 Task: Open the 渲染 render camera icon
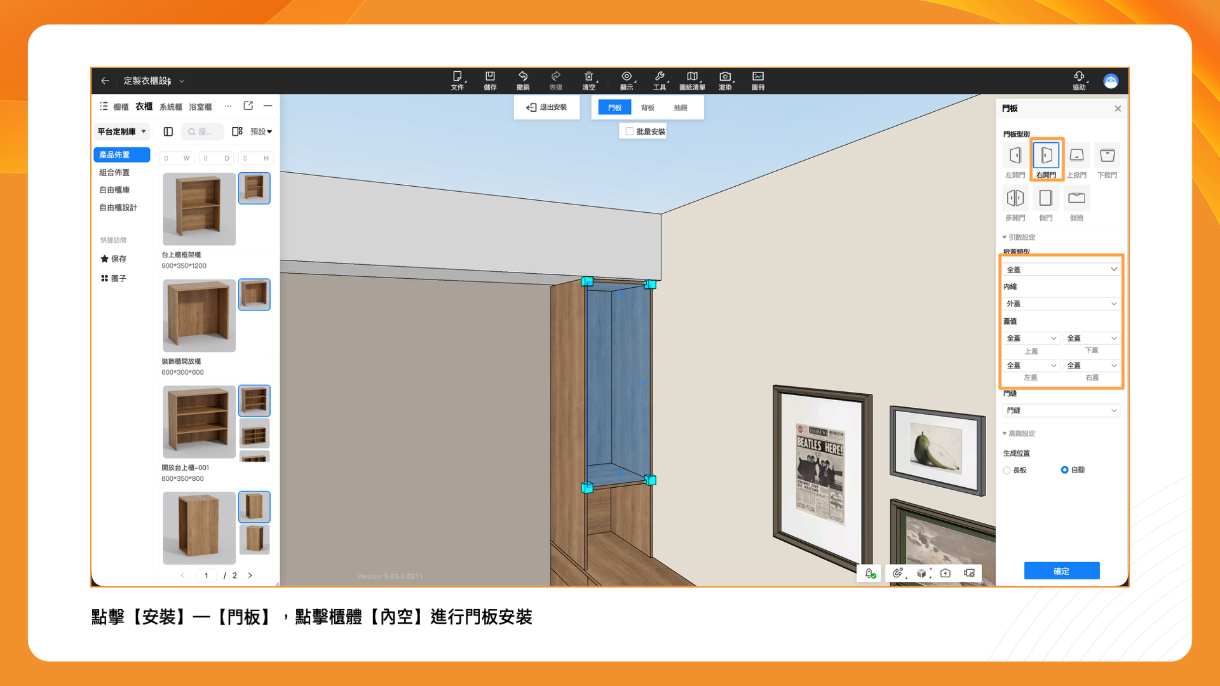tap(725, 80)
